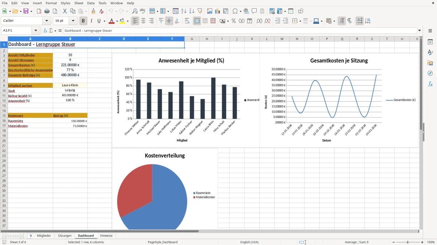The width and height of the screenshot is (437, 245).
Task: Expand the Name Box dropdown
Action: point(36,30)
